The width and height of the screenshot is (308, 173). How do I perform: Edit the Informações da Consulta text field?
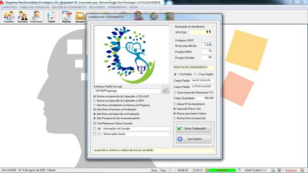click(136, 128)
